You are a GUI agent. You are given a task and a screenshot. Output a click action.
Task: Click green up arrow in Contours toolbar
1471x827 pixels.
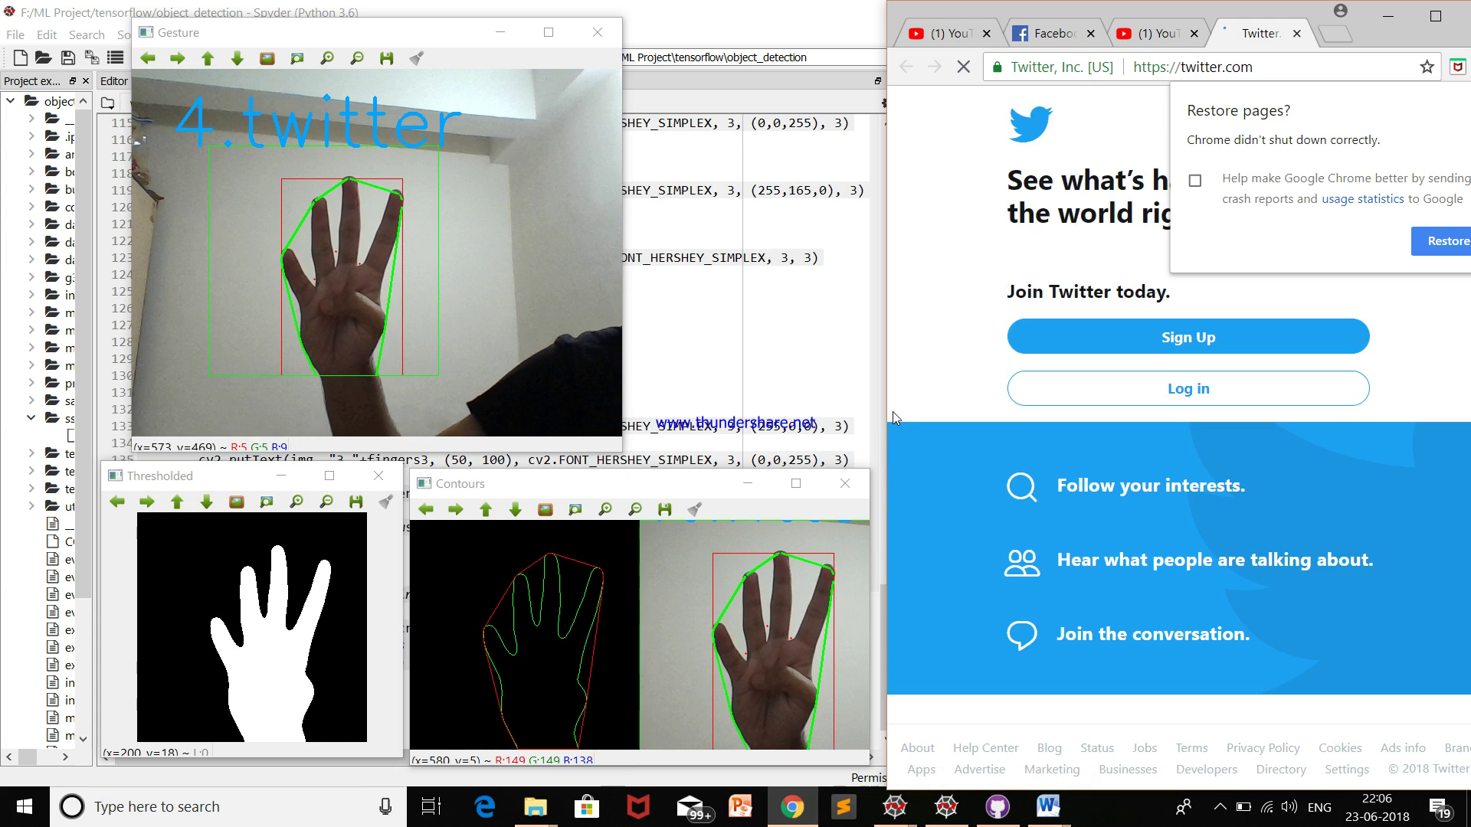[x=486, y=509]
